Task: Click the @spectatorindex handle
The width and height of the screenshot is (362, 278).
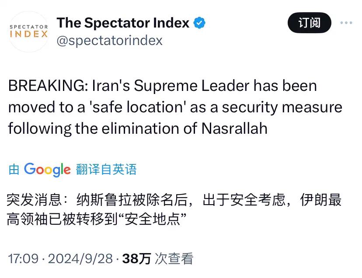Action: pos(109,40)
